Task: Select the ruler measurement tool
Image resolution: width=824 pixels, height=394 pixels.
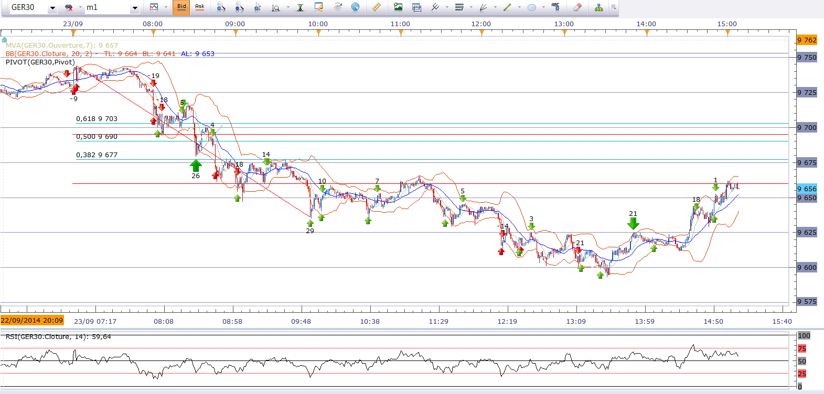Action: point(376,7)
